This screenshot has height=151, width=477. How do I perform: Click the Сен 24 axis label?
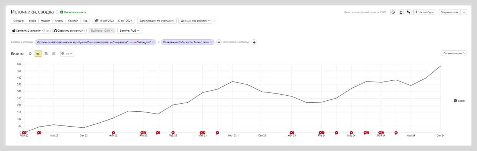pos(441,136)
